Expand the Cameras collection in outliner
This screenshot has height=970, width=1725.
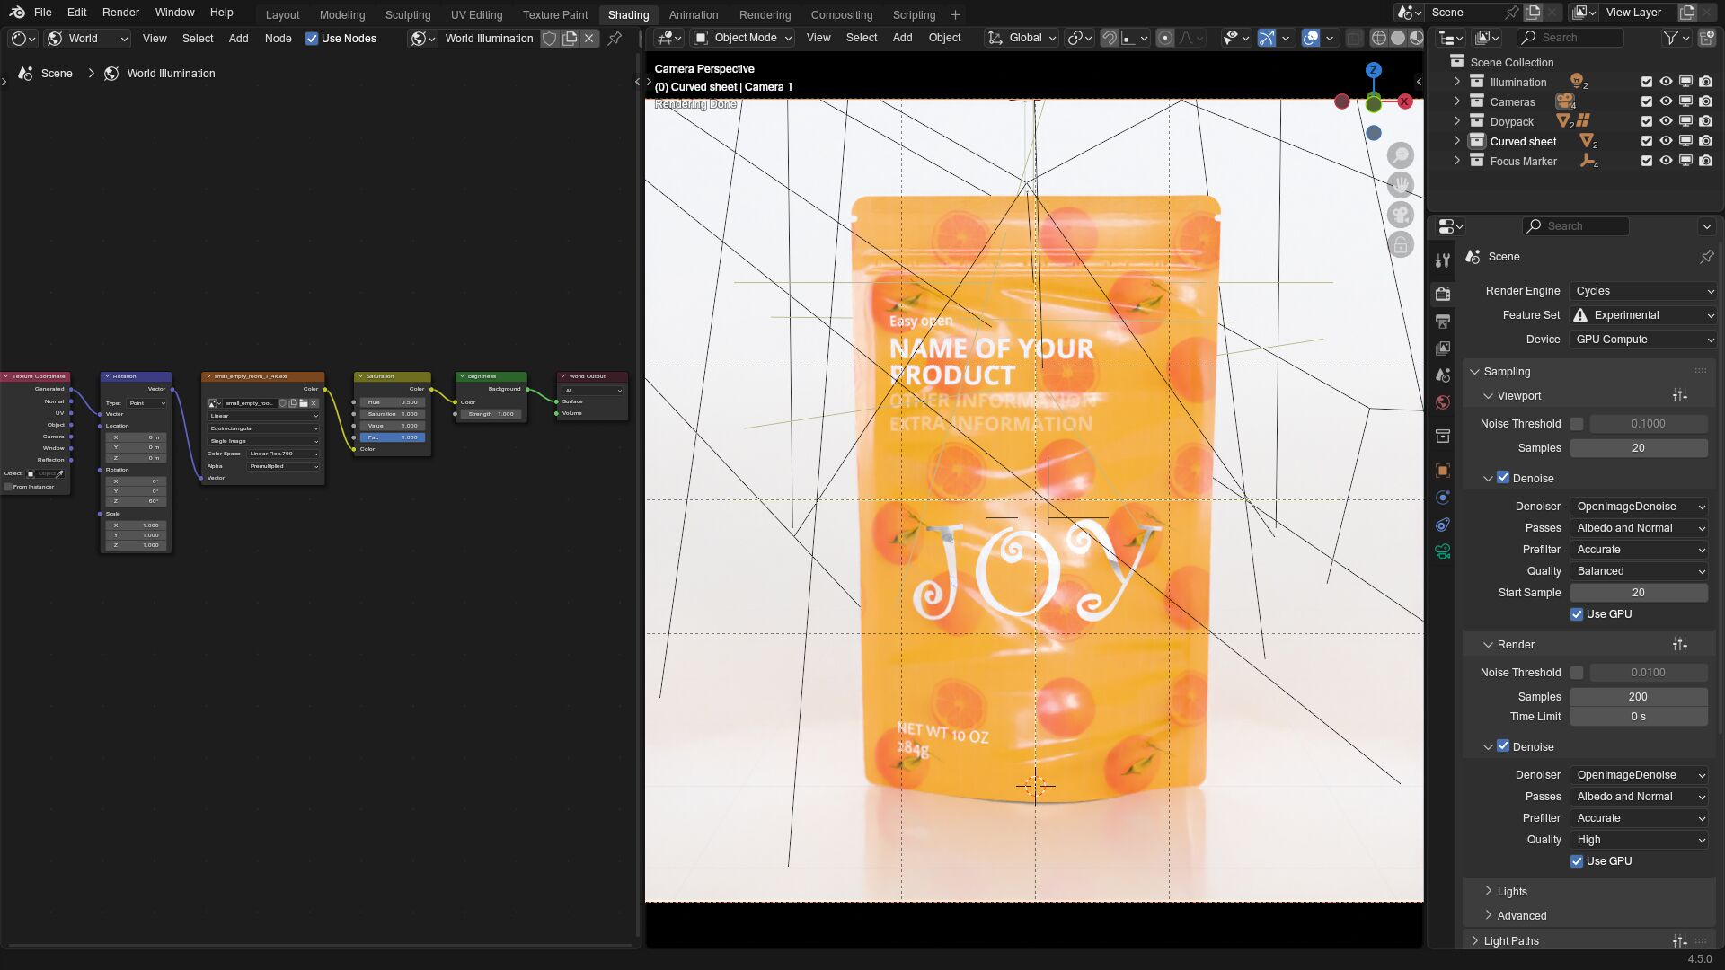click(x=1457, y=101)
